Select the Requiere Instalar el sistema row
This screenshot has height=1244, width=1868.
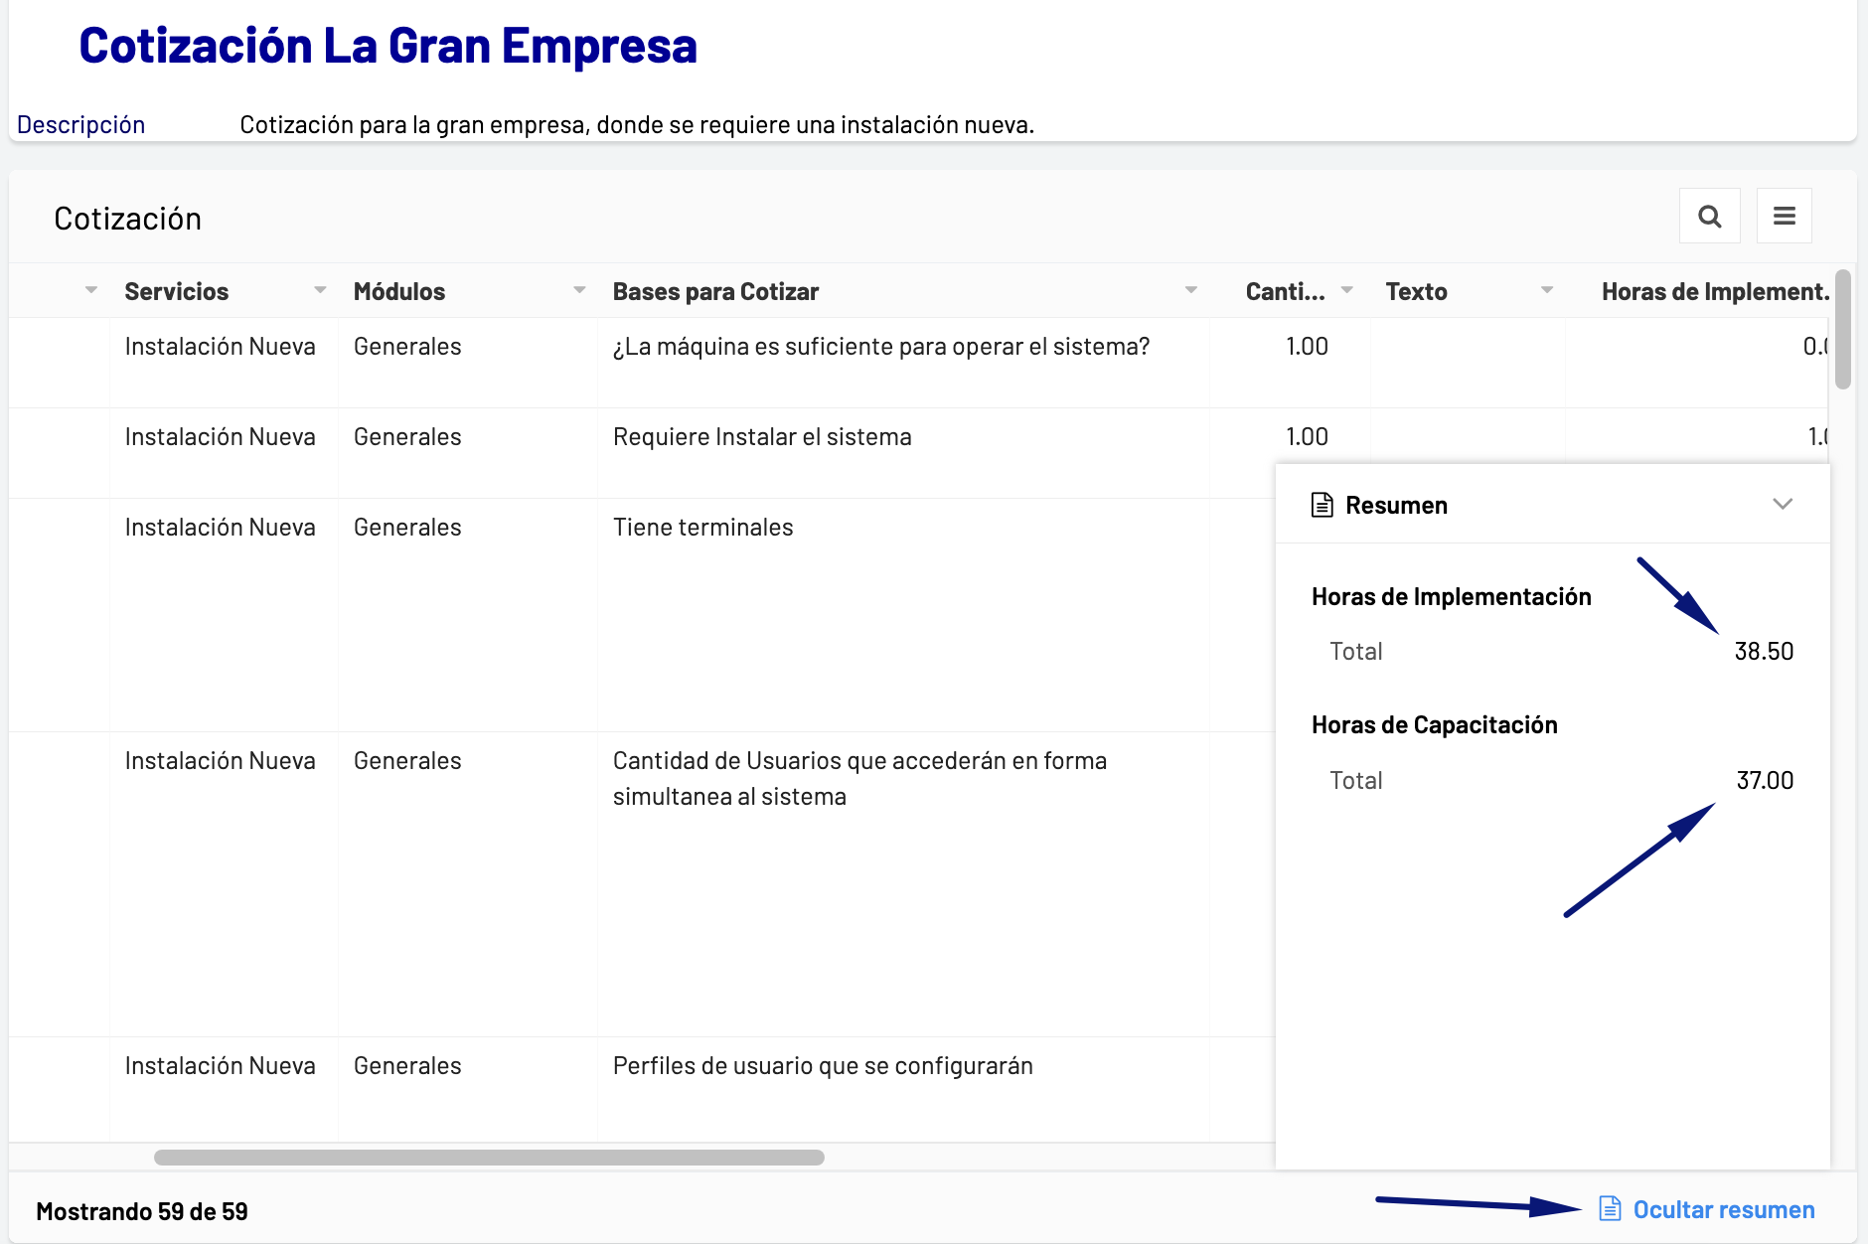[x=761, y=437]
